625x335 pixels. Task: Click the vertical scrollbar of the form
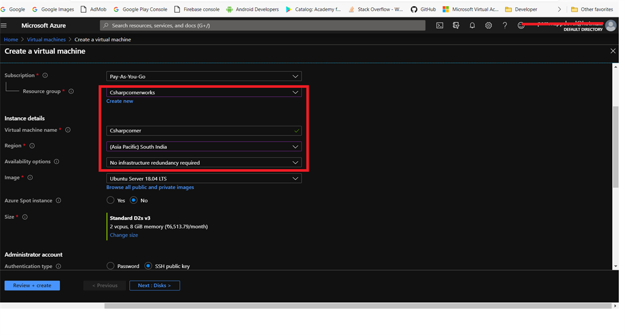pos(615,147)
